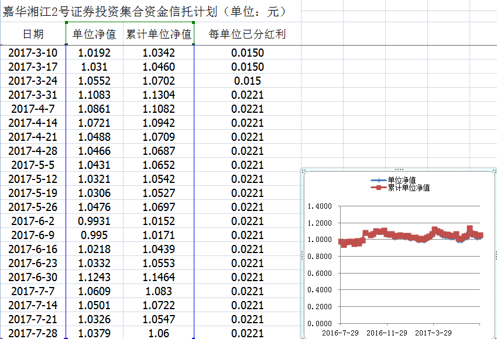Screen dimensions: 497x339
Task: Click the cell with value 0.9931
Action: pos(95,222)
